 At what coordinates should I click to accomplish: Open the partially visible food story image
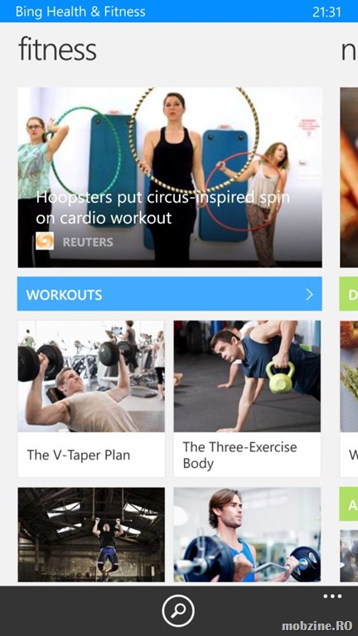(x=349, y=177)
